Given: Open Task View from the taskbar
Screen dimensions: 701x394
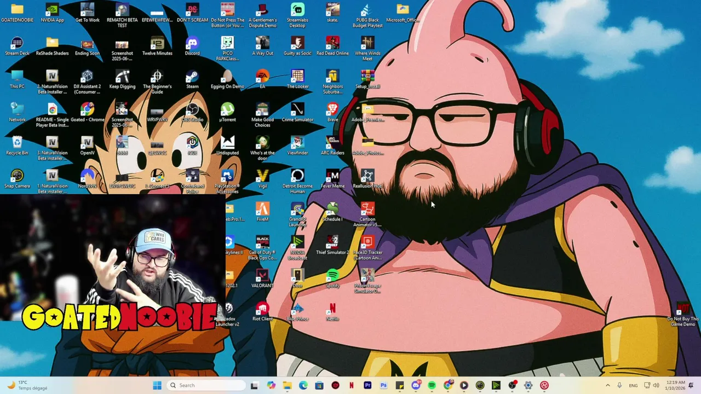Looking at the screenshot, I should tap(255, 385).
